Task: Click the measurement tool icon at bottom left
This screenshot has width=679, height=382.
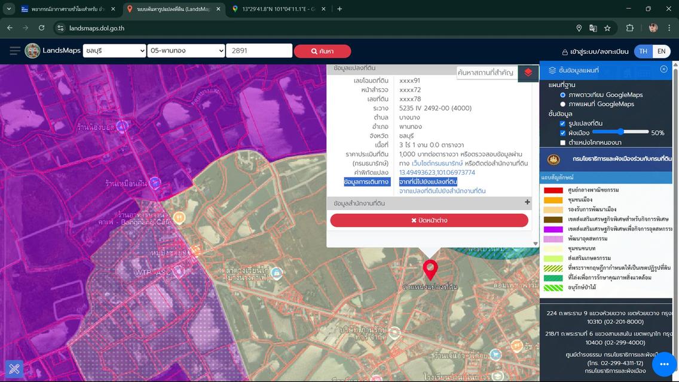Action: pyautogui.click(x=15, y=369)
